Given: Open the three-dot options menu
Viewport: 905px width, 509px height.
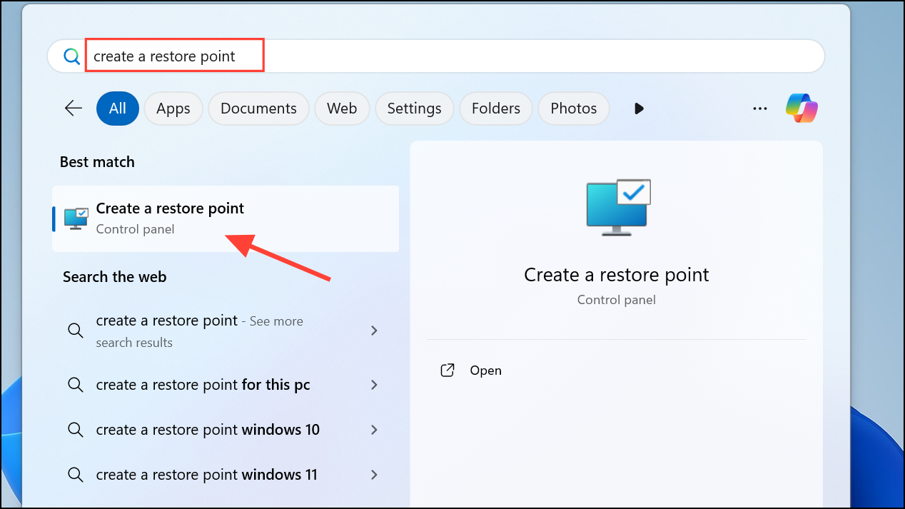Looking at the screenshot, I should 759,109.
